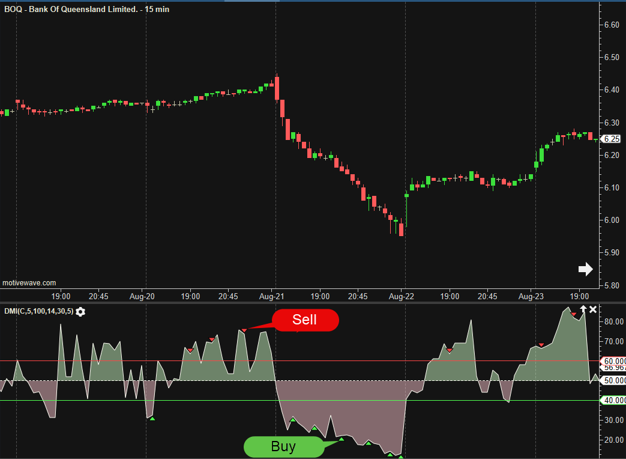Click the 6.25 current price tag
Image resolution: width=626 pixels, height=459 pixels.
tap(612, 139)
